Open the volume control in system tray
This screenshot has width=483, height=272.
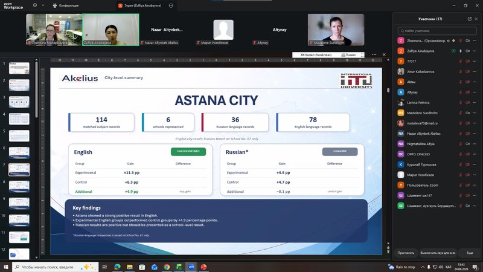tap(441, 267)
